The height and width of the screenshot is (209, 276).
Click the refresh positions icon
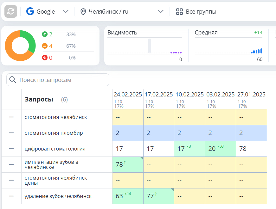pyautogui.click(x=11, y=11)
